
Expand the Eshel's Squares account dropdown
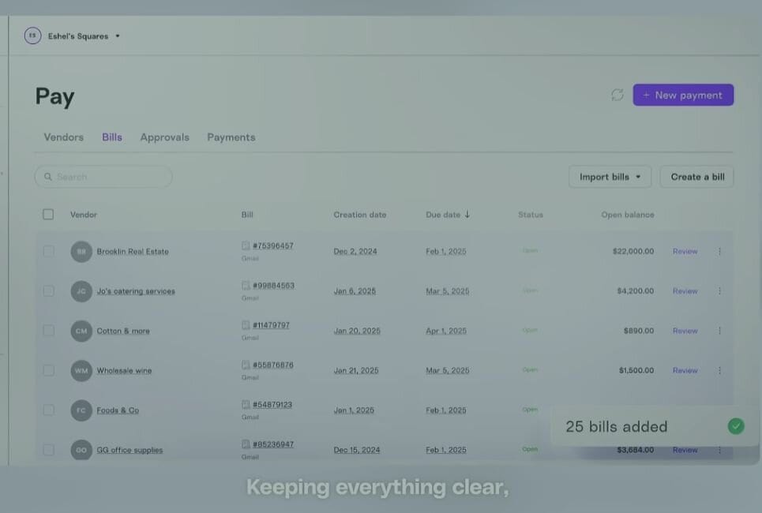tap(118, 36)
